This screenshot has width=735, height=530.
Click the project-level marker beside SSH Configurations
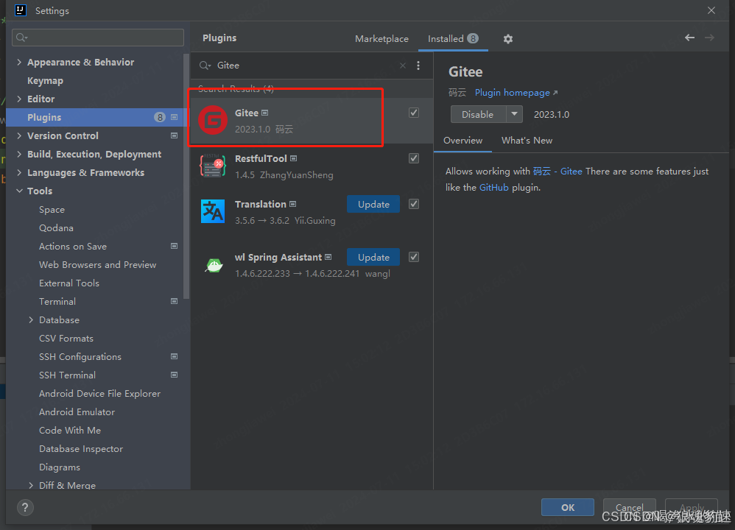(175, 356)
